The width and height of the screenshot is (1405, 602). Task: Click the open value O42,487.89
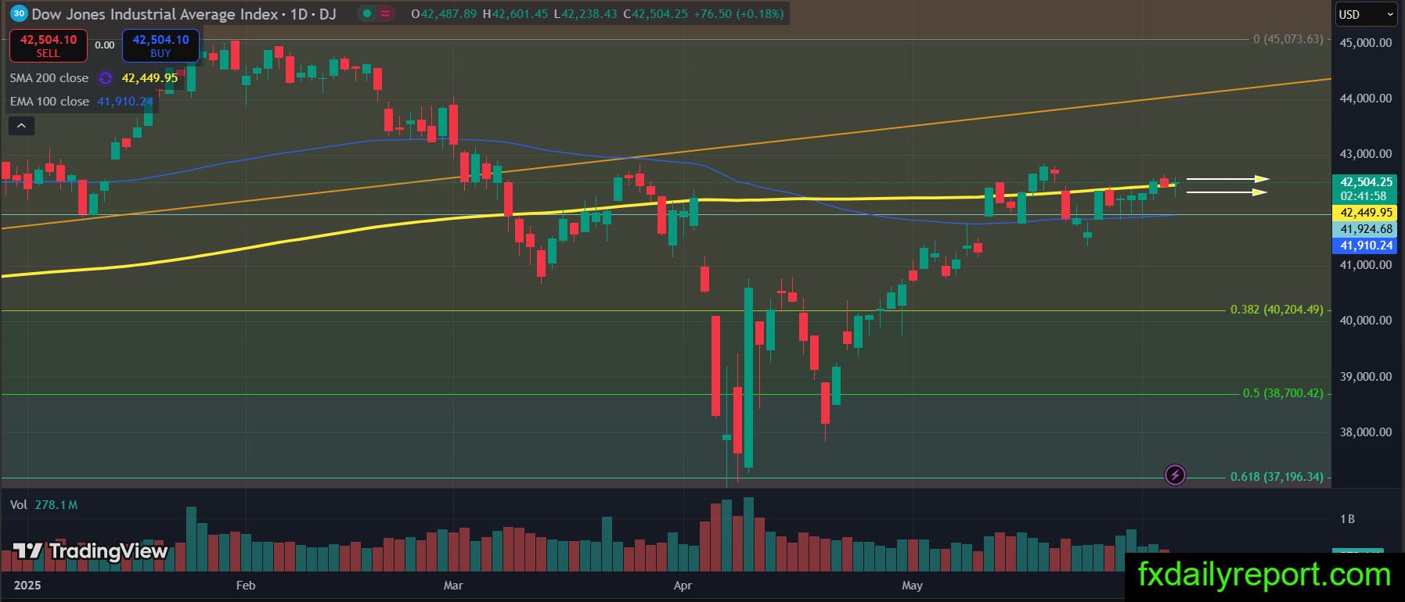pos(444,14)
